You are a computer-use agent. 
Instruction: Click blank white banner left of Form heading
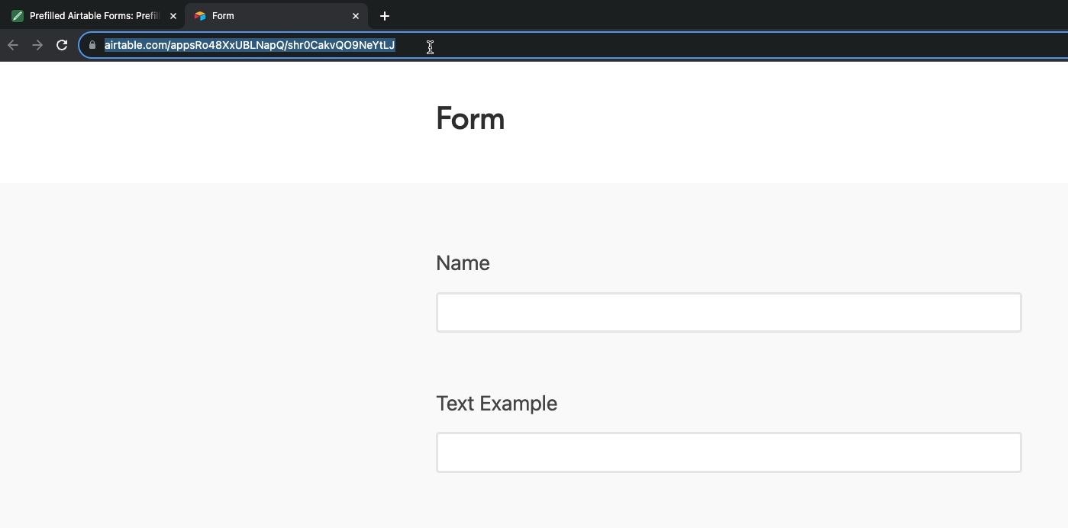point(214,122)
